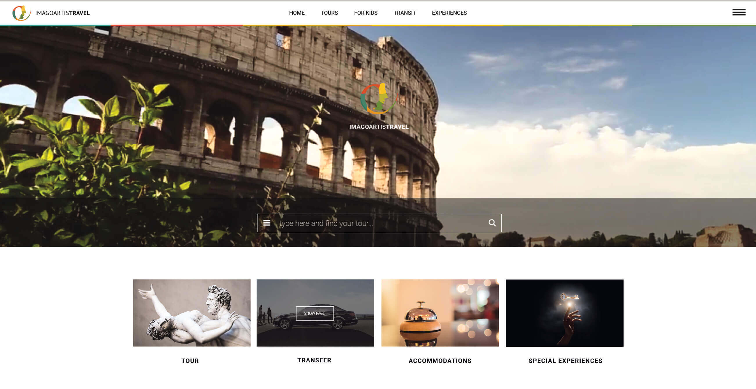The height and width of the screenshot is (389, 756).
Task: Click the ACCOMMODATIONS label link
Action: 440,361
